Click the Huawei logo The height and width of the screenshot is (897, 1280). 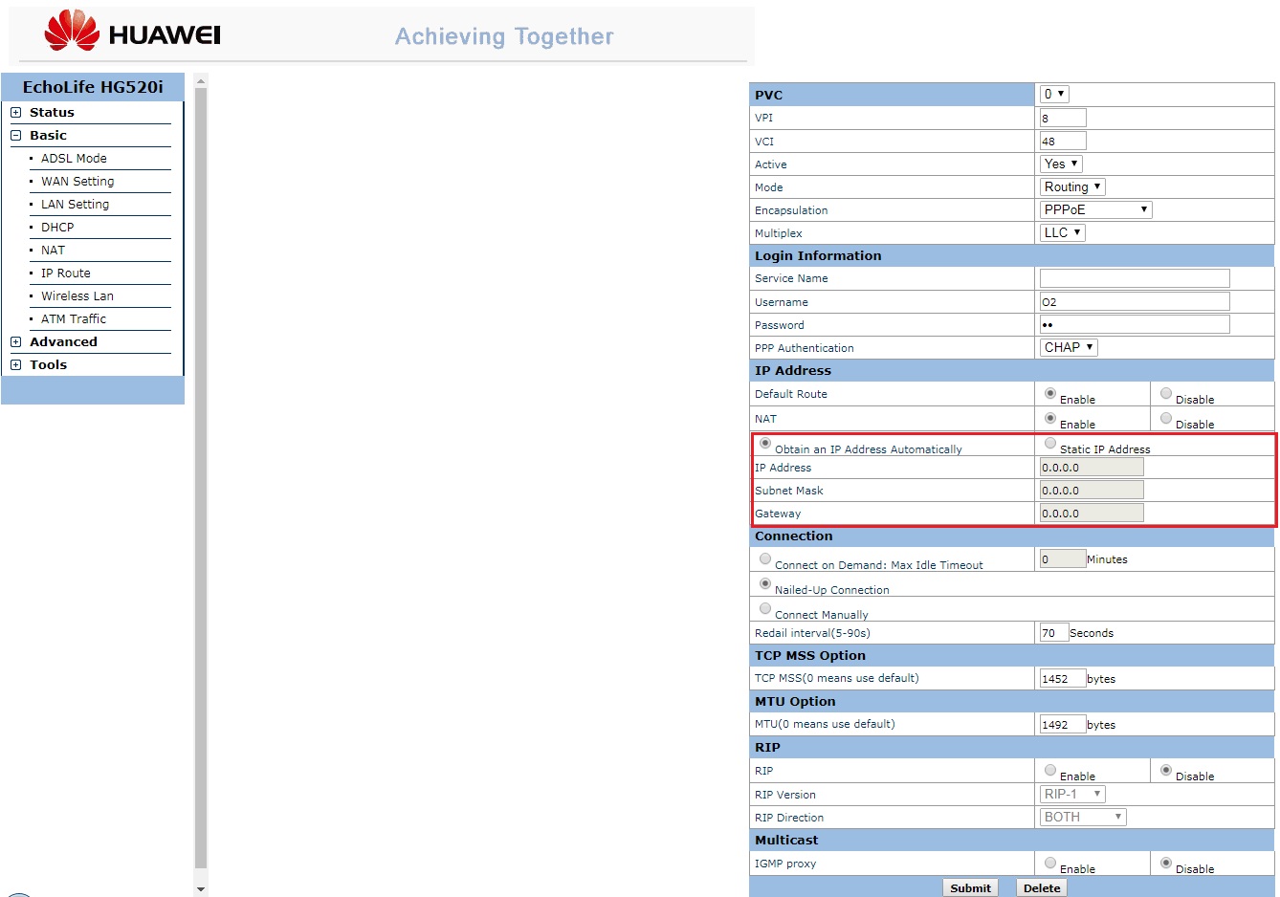tap(132, 32)
